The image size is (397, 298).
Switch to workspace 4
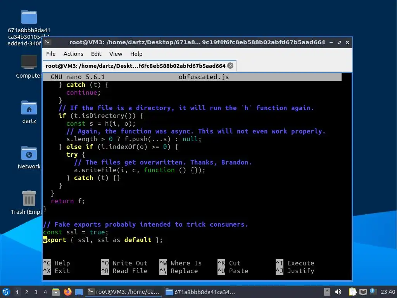pyautogui.click(x=45, y=292)
